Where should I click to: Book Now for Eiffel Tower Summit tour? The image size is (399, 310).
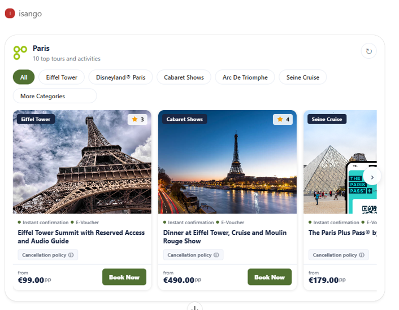pos(124,277)
